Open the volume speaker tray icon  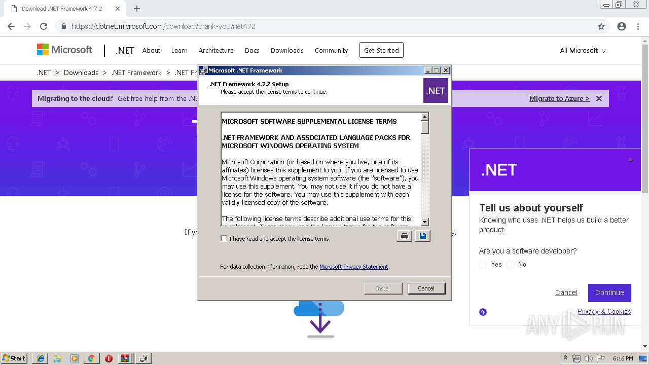589,358
